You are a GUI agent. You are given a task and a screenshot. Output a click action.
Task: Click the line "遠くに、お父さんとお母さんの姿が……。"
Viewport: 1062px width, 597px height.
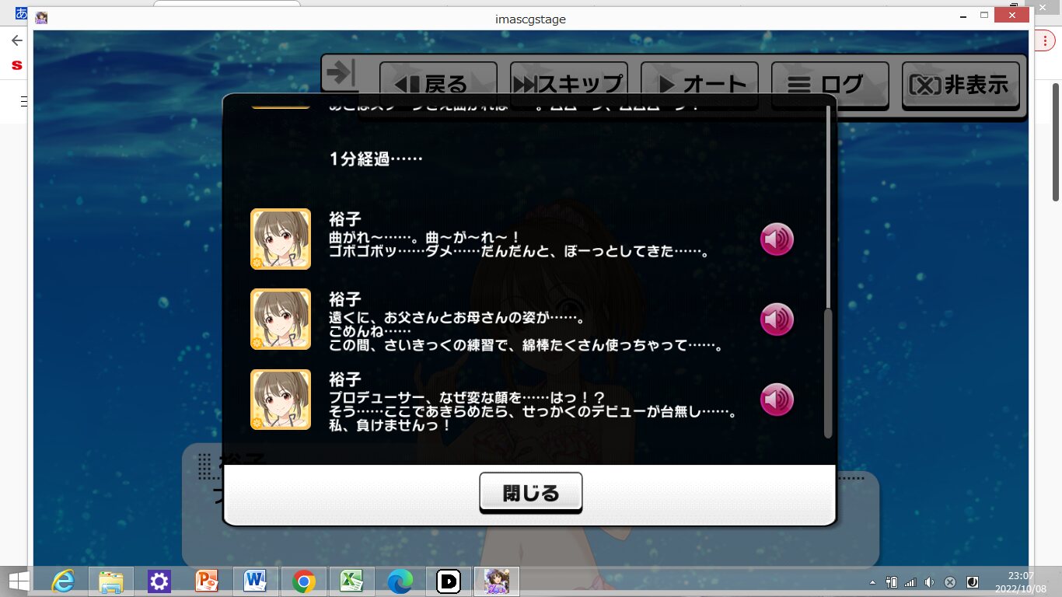tap(457, 318)
